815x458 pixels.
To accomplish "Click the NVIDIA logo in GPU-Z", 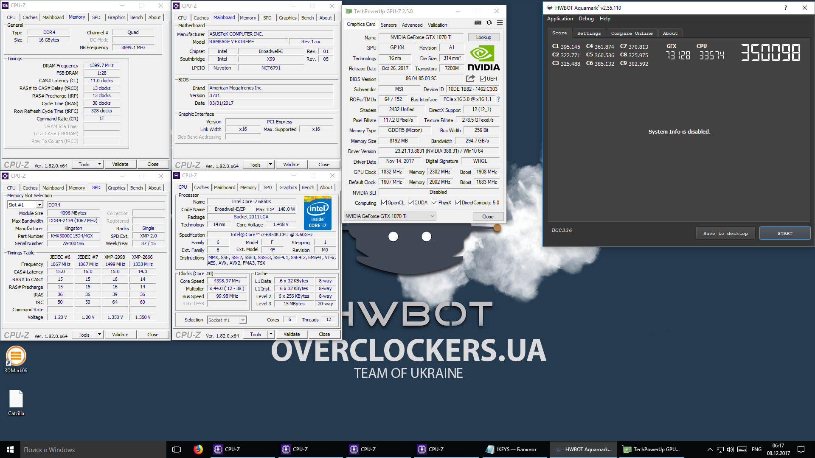I will tap(483, 58).
